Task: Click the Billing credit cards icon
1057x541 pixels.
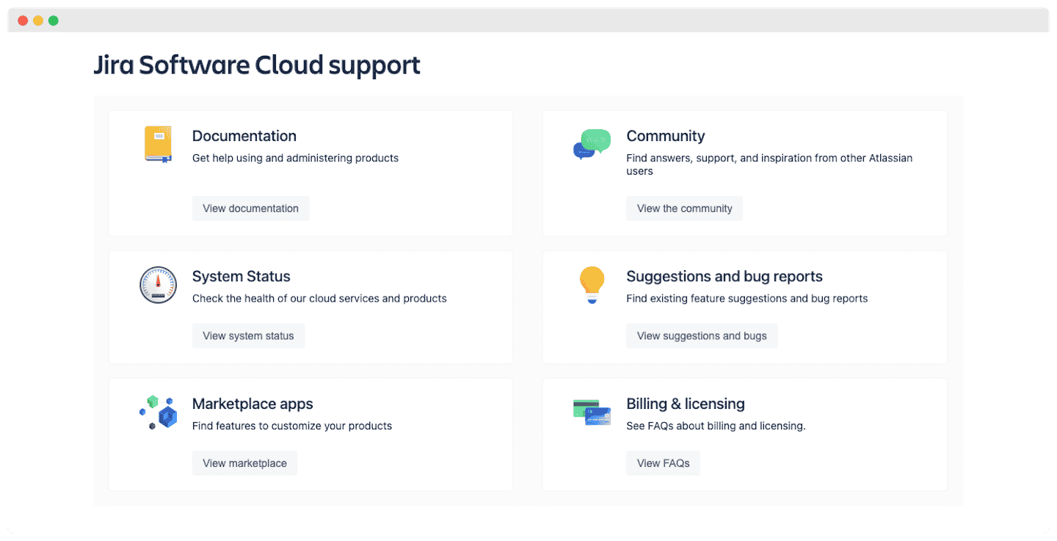Action: click(592, 413)
